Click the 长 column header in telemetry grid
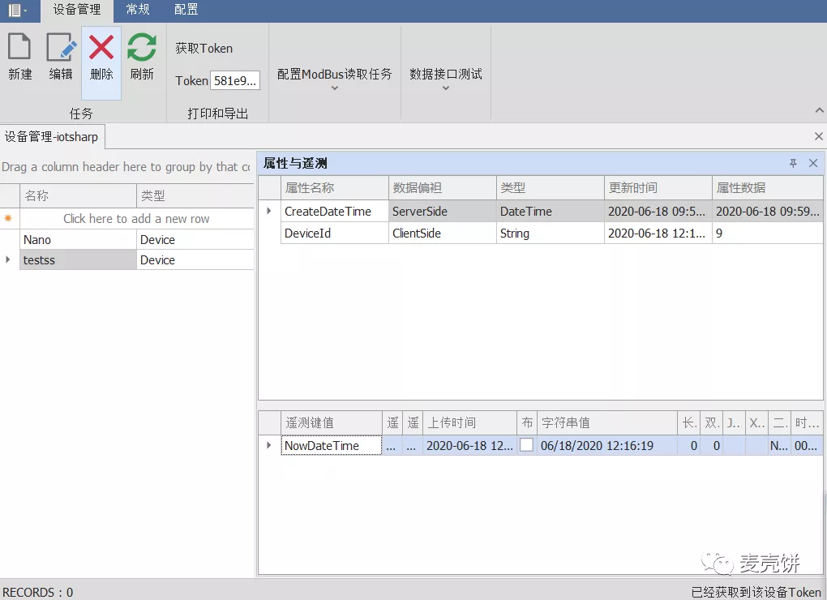The width and height of the screenshot is (827, 600). click(689, 422)
